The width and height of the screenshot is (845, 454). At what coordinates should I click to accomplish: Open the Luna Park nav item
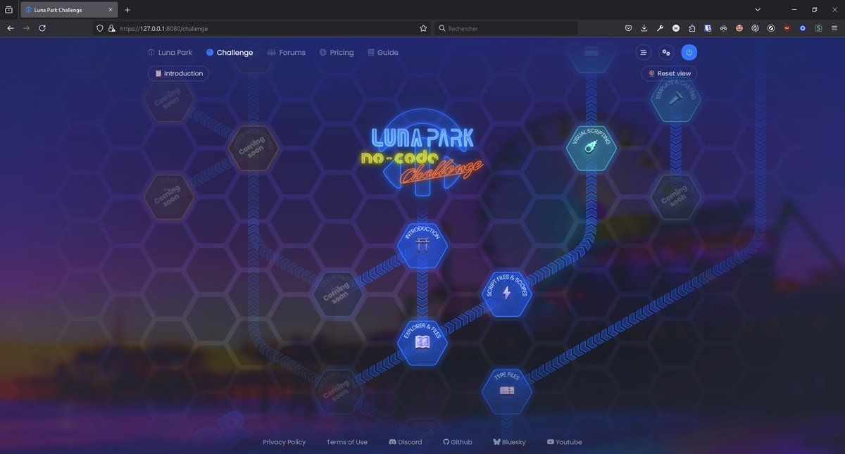click(170, 52)
